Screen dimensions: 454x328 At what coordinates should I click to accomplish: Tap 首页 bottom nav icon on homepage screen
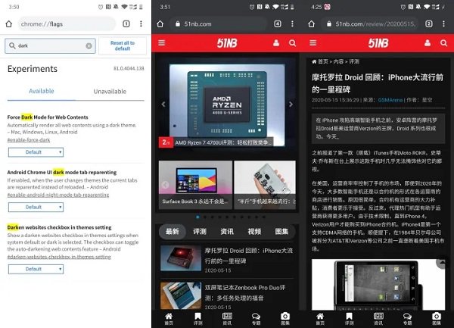[x=169, y=319]
